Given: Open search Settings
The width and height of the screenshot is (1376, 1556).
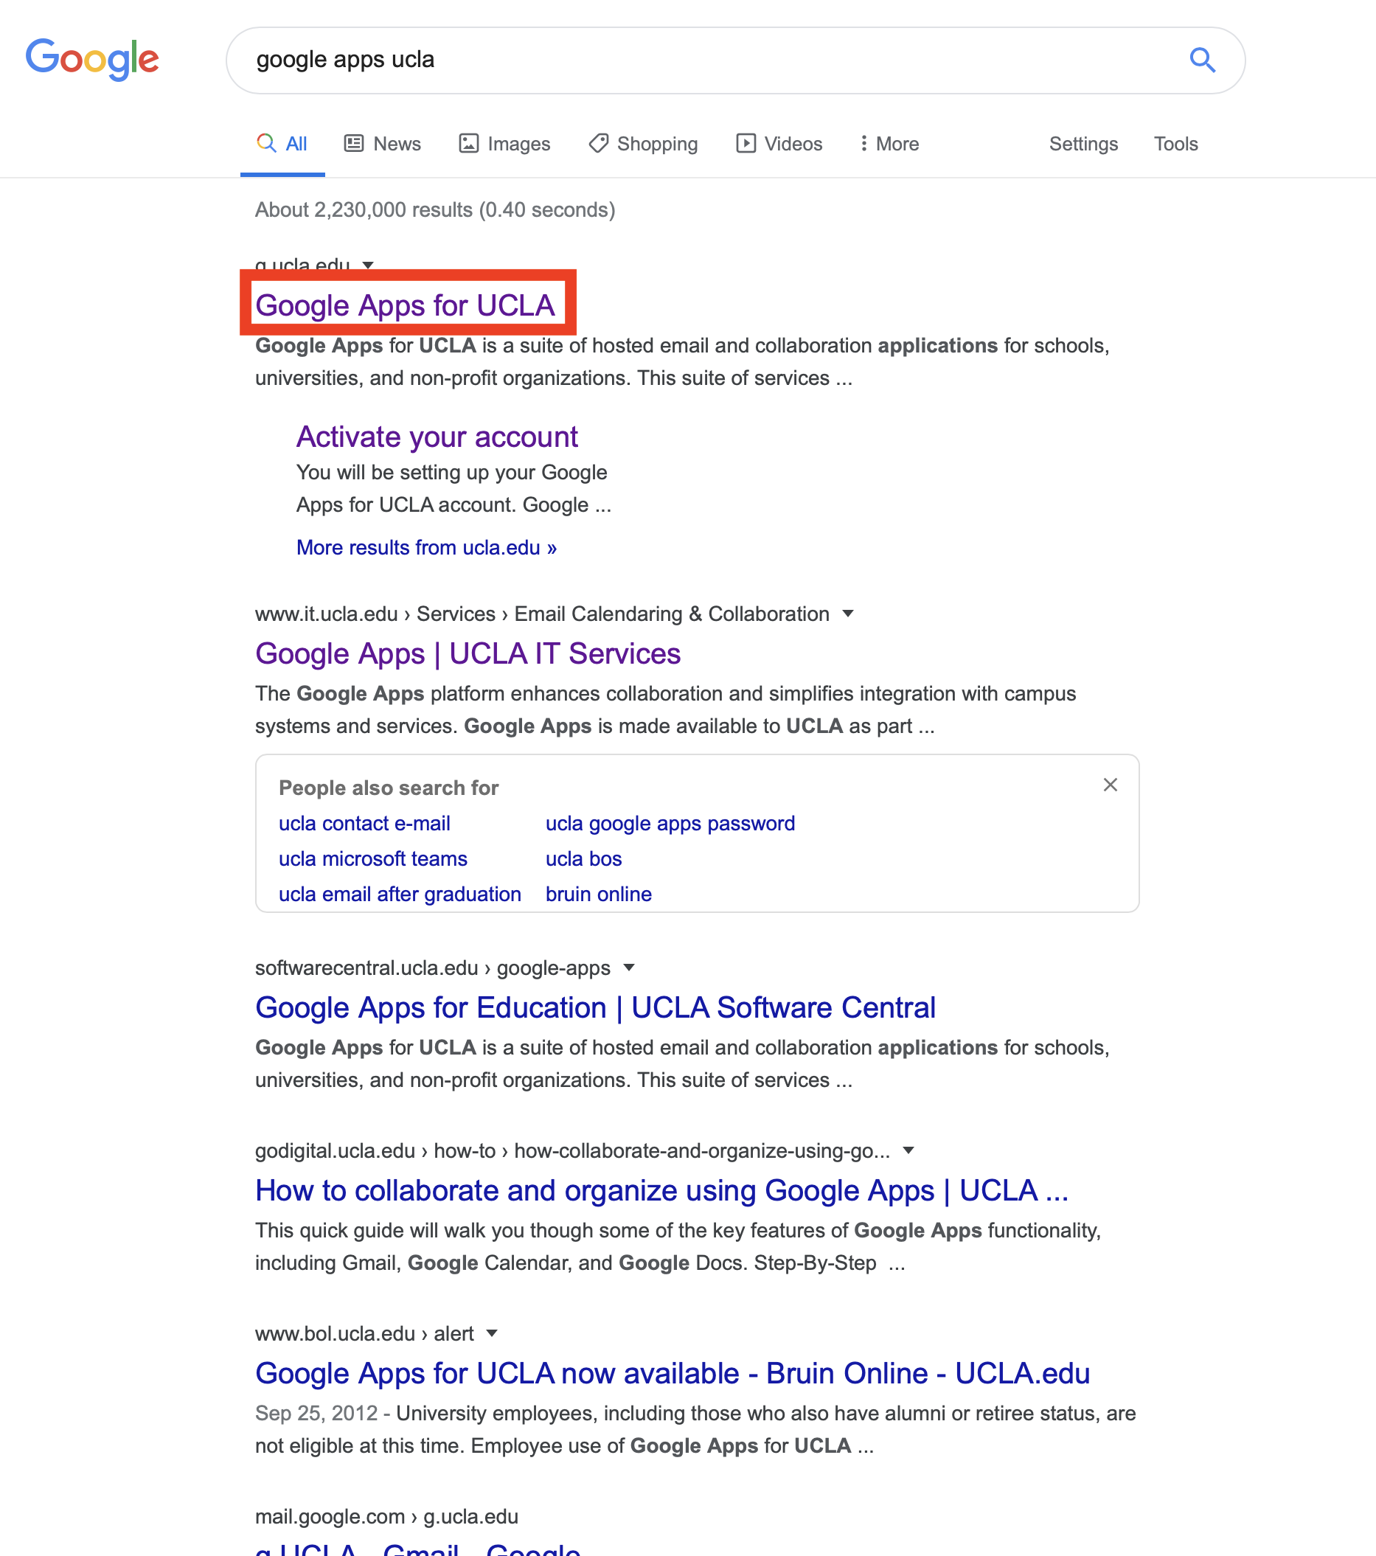Looking at the screenshot, I should [1083, 144].
